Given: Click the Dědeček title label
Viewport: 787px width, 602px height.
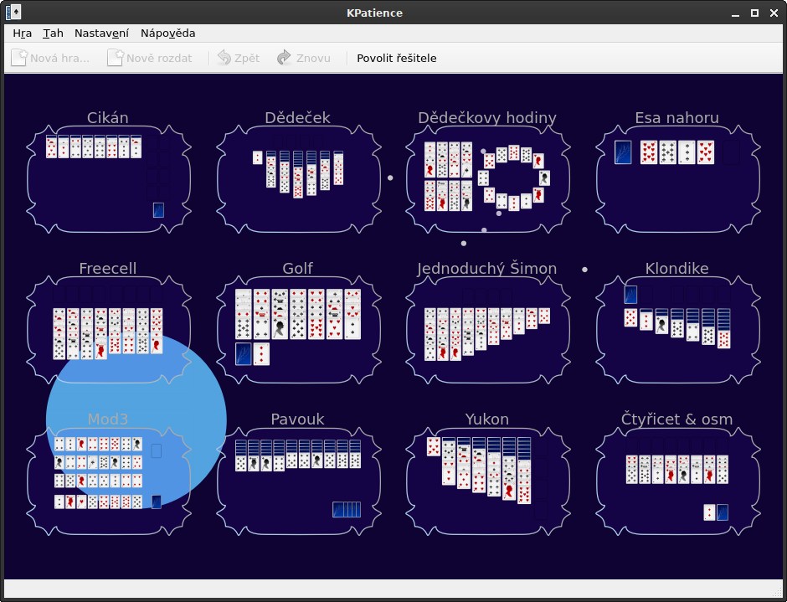Looking at the screenshot, I should (297, 117).
